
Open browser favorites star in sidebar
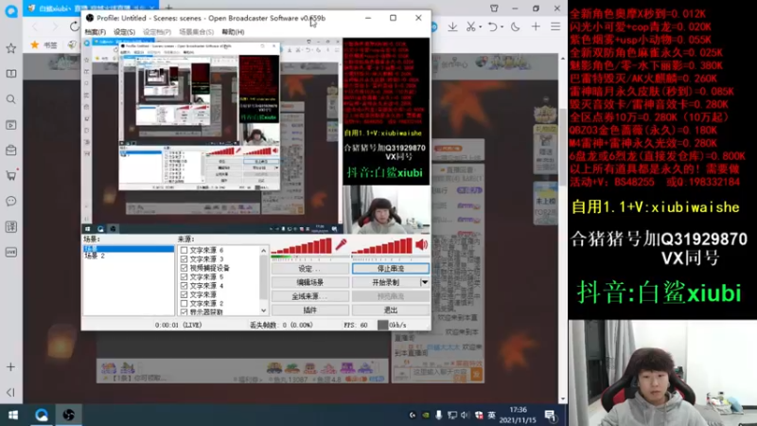tap(10, 48)
